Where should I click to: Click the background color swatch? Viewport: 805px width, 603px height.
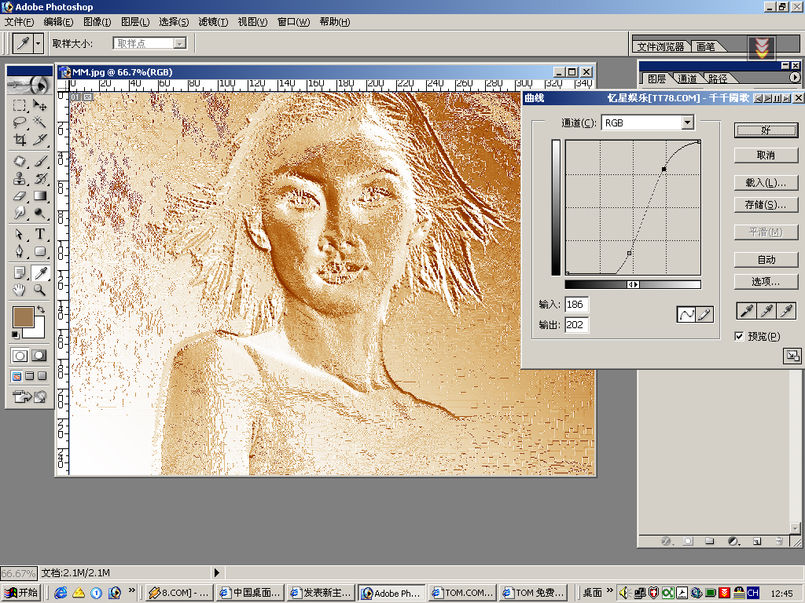point(38,331)
